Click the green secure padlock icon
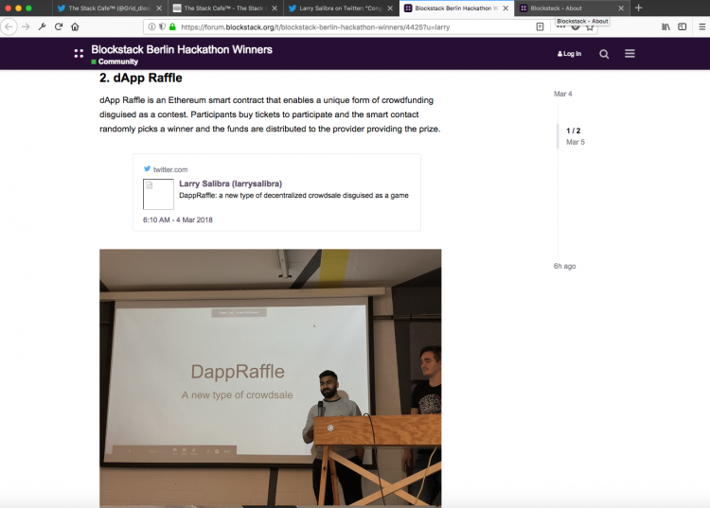Viewport: 710px width, 508px height. [172, 27]
